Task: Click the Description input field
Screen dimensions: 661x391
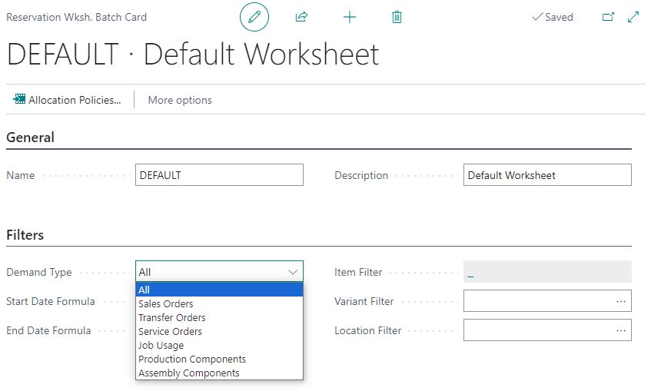Action: tap(547, 175)
